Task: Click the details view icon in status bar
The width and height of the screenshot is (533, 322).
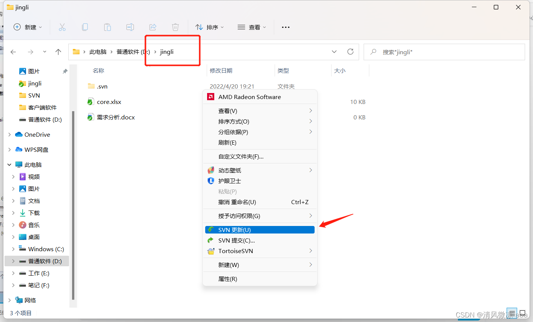Action: [512, 313]
